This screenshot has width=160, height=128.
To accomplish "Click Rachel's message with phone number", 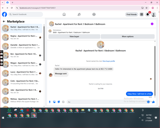I will pos(84,69).
